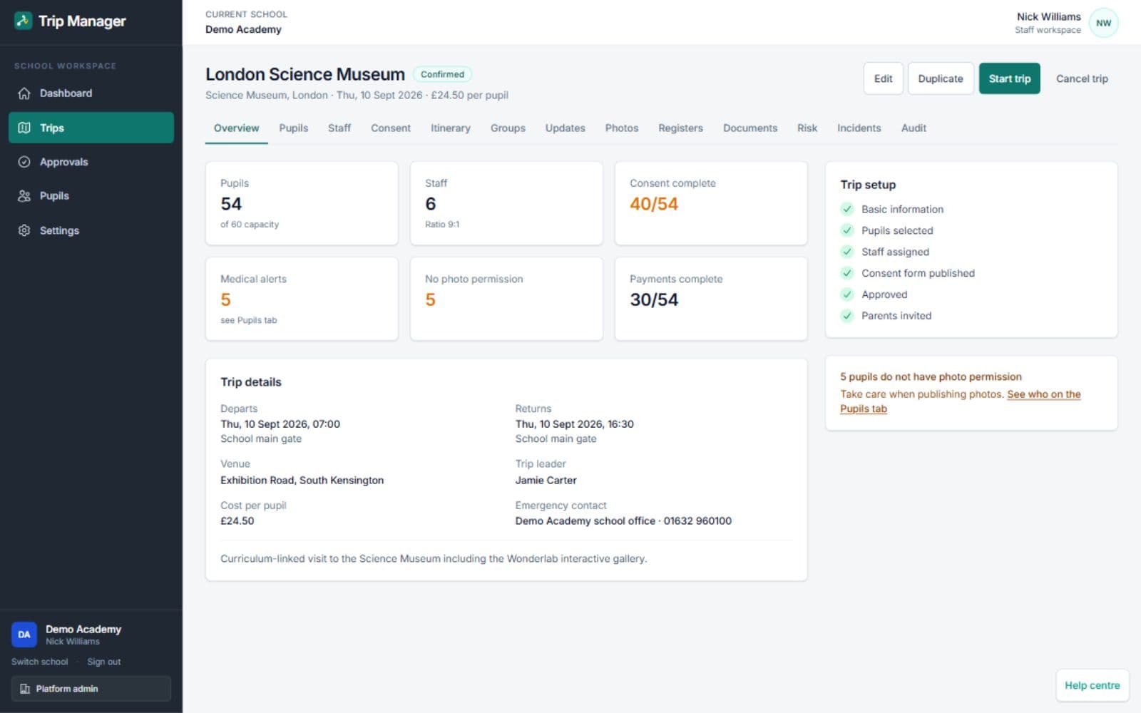Click the tick icon beside Consent form published

click(x=847, y=273)
